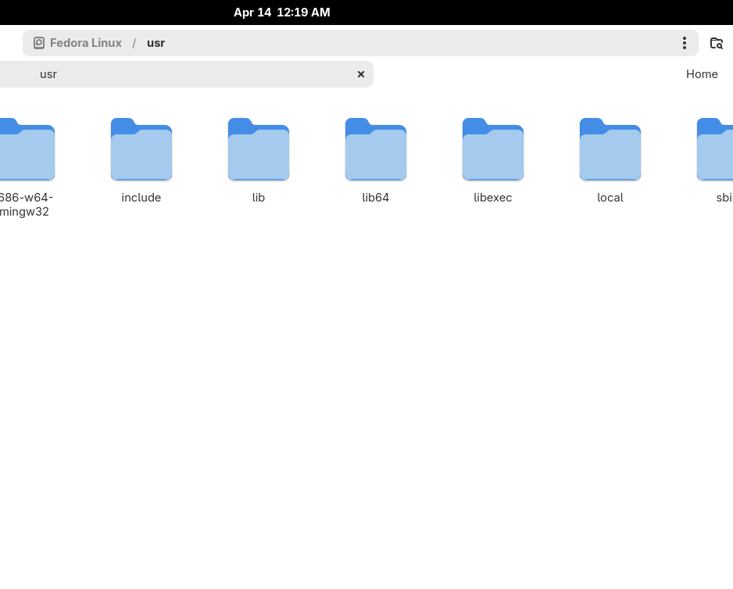
Task: Click the lib64 folder name label
Action: pos(376,198)
